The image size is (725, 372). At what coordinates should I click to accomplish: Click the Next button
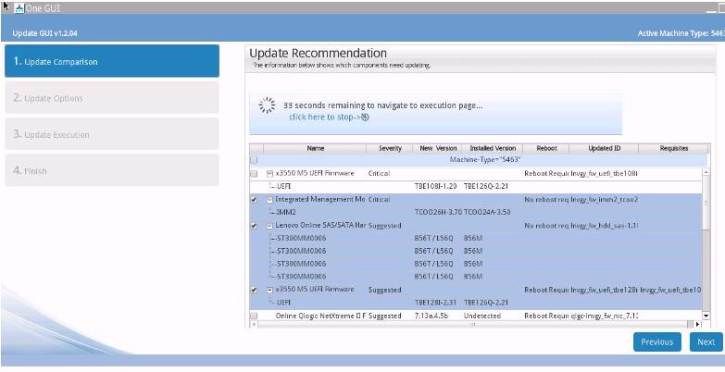tap(706, 342)
